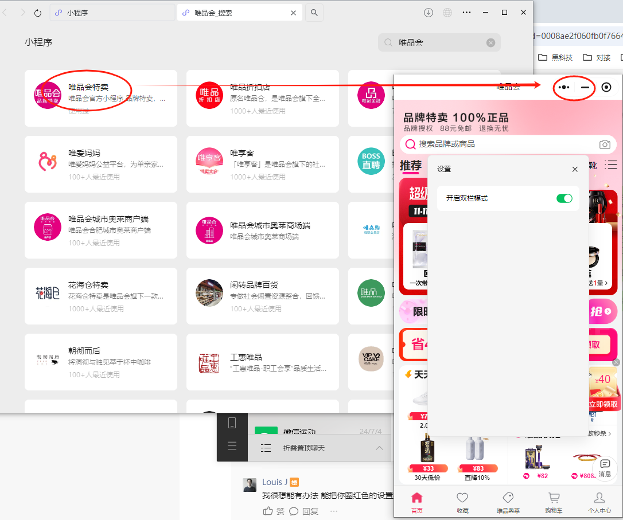The height and width of the screenshot is (520, 623).
Task: Click the 搜索品牌或商品 search box
Action: tap(508, 144)
